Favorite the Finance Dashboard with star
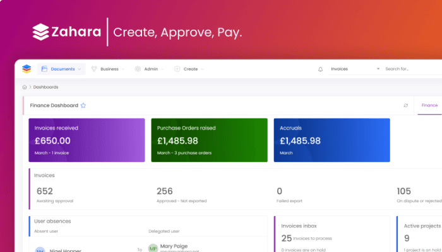This screenshot has height=252, width=442. (83, 105)
